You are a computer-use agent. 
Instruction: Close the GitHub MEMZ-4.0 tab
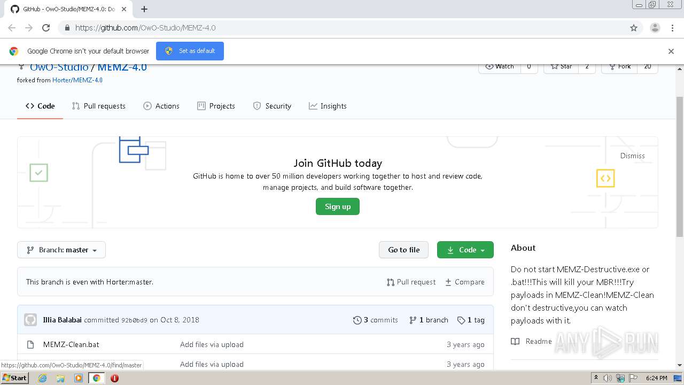click(125, 9)
